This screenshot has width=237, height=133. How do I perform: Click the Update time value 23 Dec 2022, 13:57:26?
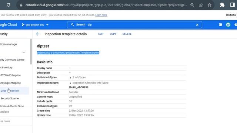tap(81, 115)
